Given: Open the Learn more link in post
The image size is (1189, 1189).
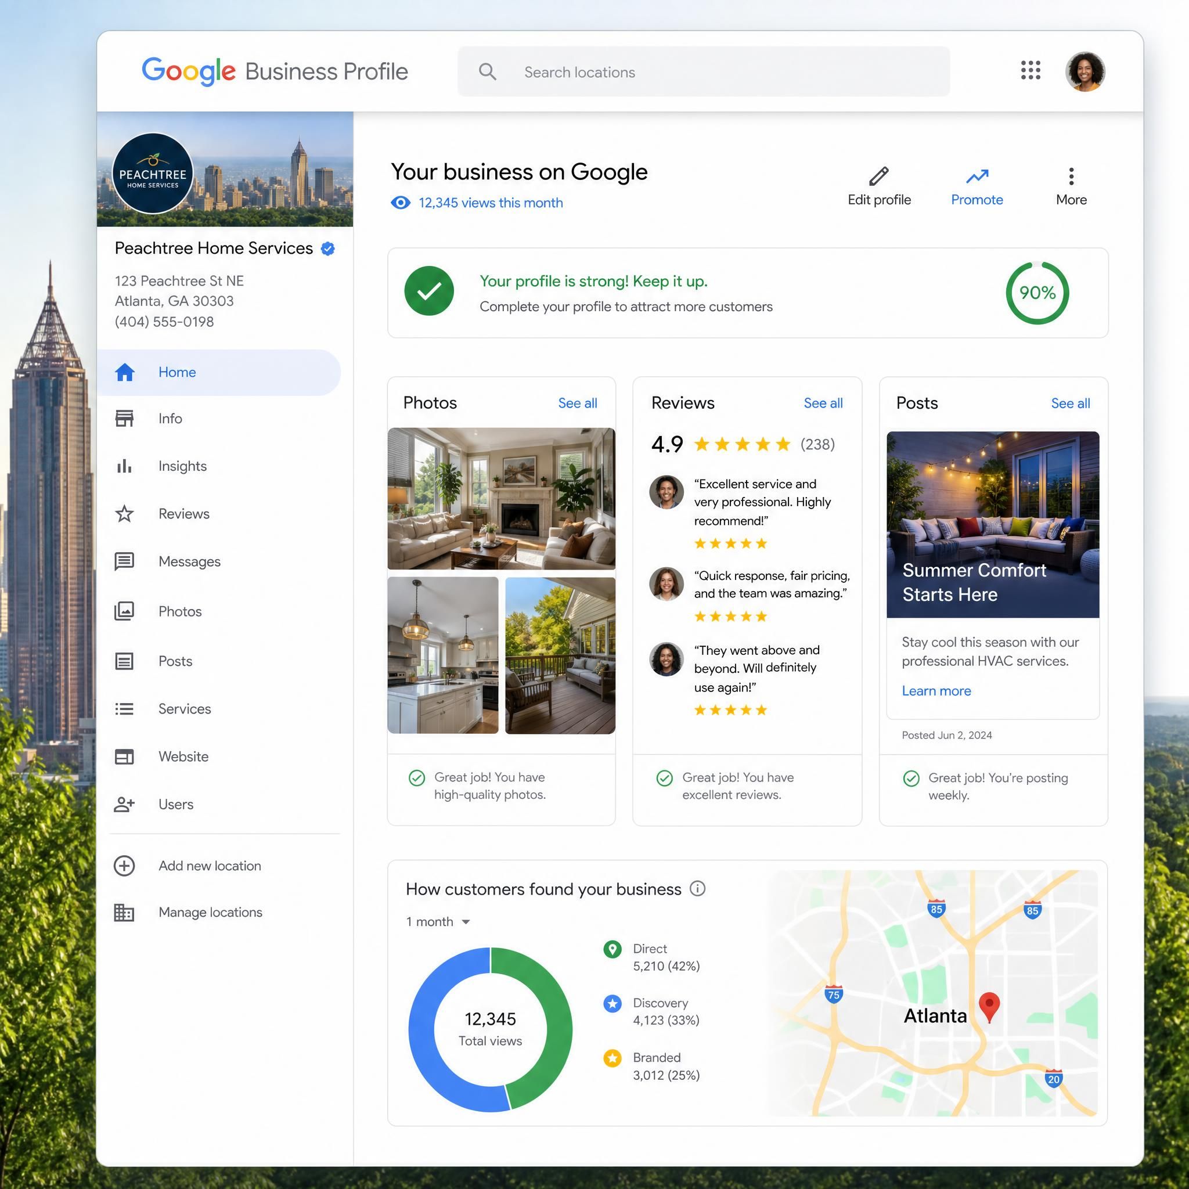Looking at the screenshot, I should point(936,691).
